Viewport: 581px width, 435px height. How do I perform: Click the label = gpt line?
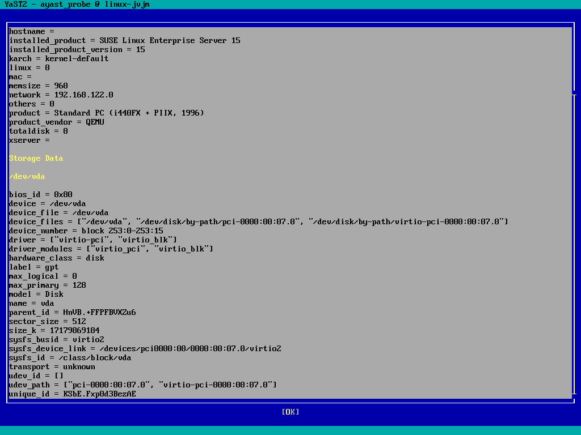click(33, 267)
